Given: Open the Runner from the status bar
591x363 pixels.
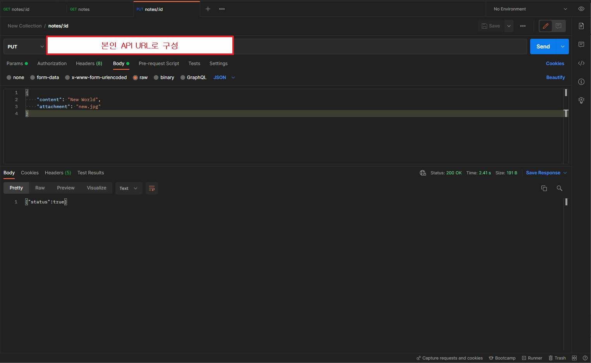Looking at the screenshot, I should tap(532, 358).
